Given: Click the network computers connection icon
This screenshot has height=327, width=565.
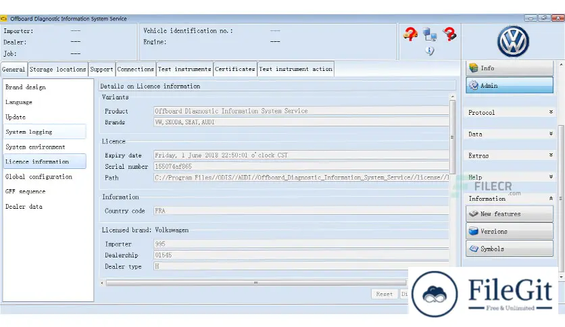Looking at the screenshot, I should [x=430, y=34].
